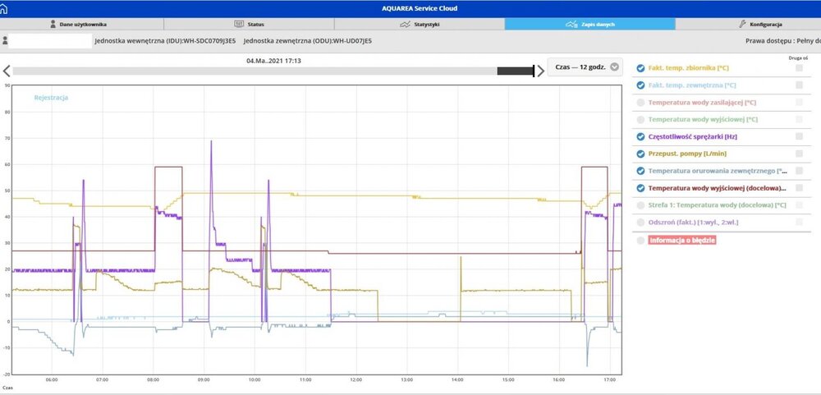The image size is (821, 395).
Task: Open the Czas 12 godz. time range dropdown
Action: tap(585, 67)
